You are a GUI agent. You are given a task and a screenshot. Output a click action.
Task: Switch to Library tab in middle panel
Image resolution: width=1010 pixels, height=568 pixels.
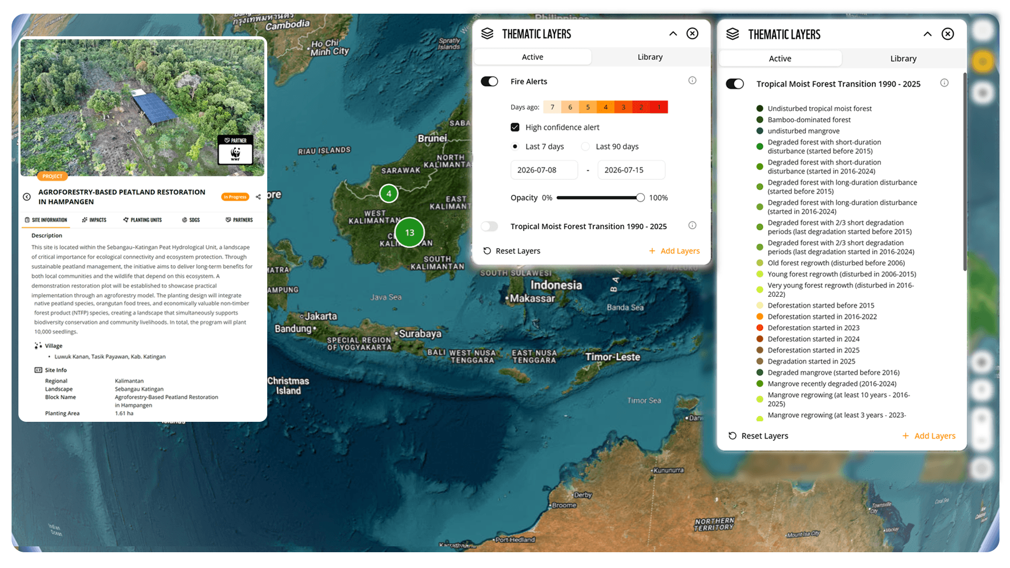[x=650, y=57]
